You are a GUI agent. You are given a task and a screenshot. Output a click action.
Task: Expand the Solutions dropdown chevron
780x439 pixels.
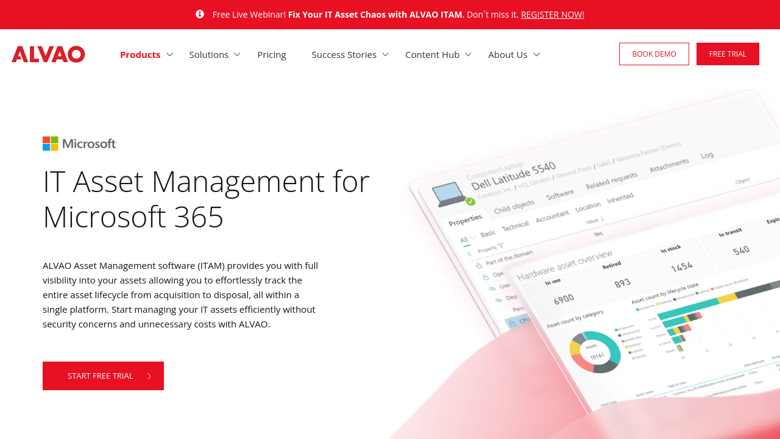pos(238,55)
